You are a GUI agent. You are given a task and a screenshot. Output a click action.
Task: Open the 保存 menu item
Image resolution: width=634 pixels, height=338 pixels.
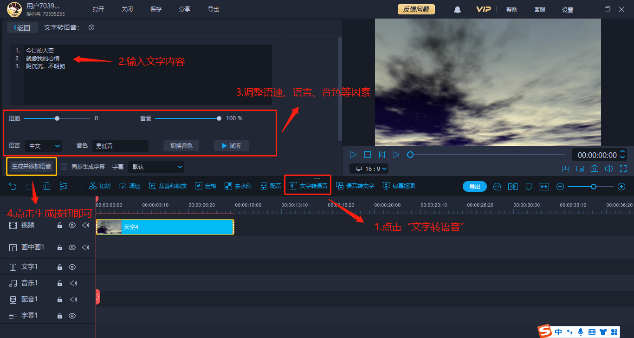[156, 9]
